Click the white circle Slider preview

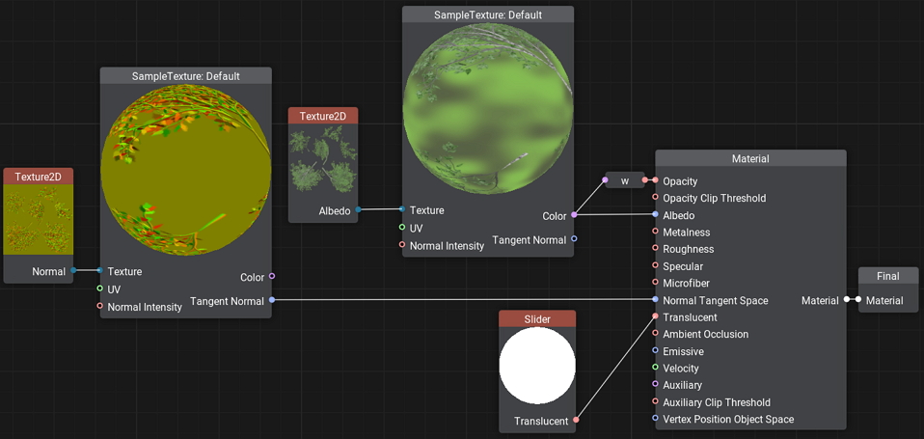[537, 366]
